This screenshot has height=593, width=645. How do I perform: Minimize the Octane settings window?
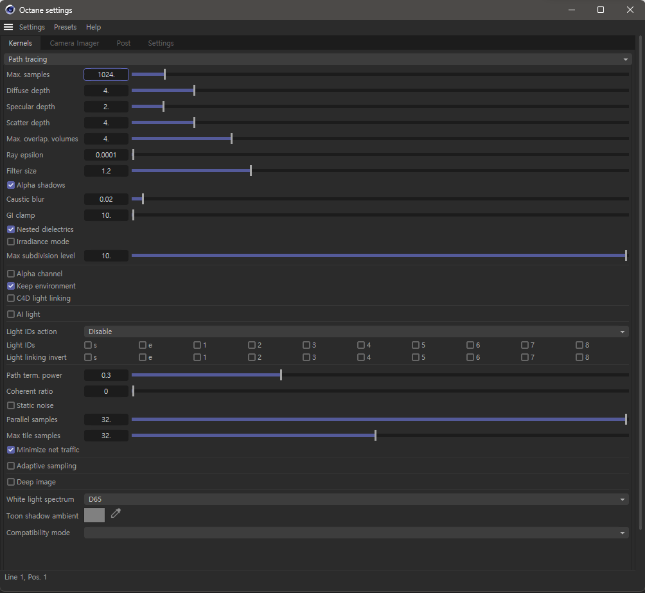[x=572, y=10]
